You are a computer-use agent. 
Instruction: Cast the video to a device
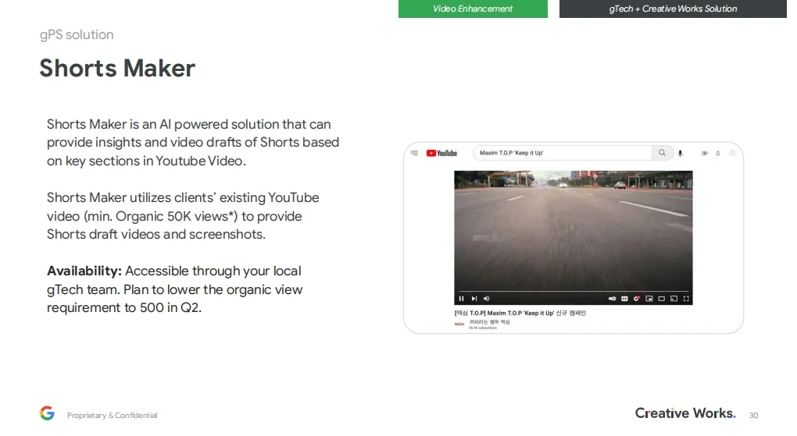coord(674,298)
